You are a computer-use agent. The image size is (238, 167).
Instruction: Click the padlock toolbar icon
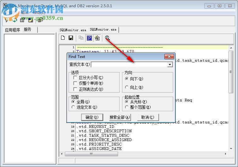point(40,20)
